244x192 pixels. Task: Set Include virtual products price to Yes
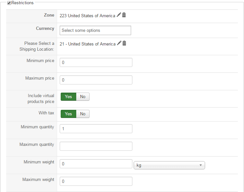[68, 96]
